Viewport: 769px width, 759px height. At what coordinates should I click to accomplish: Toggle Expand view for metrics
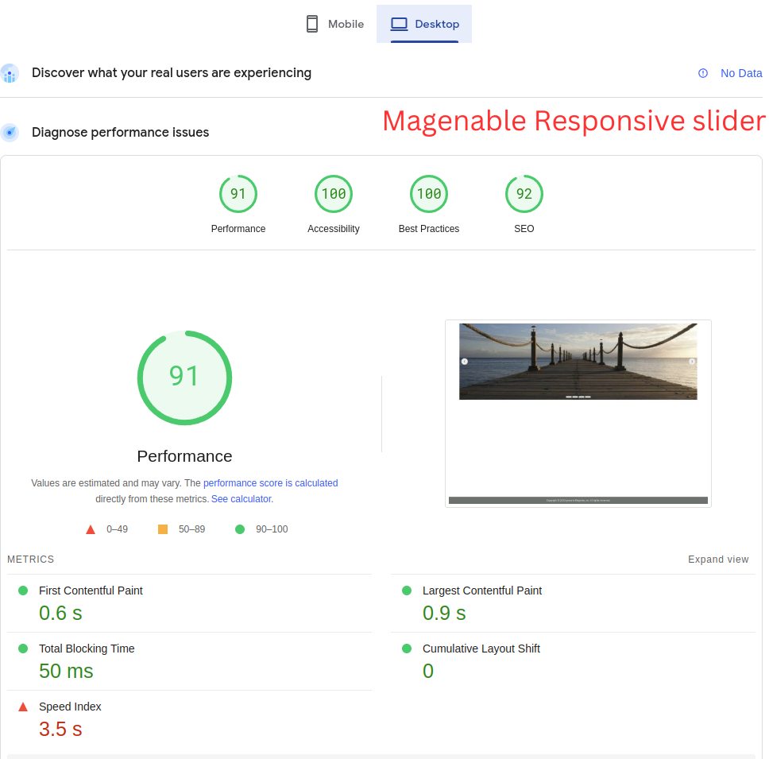point(718,560)
